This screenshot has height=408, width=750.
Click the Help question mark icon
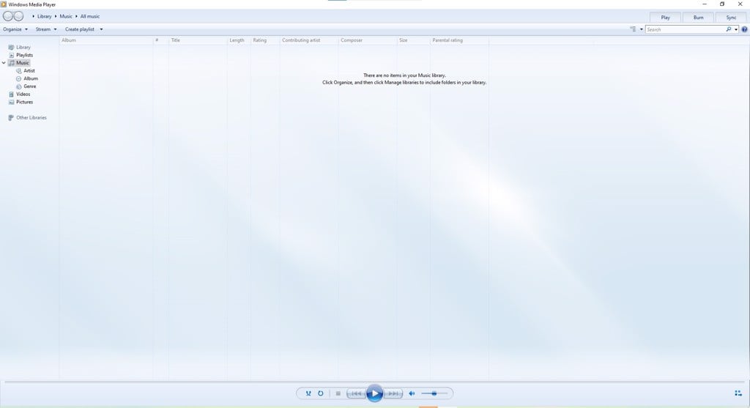pyautogui.click(x=744, y=29)
